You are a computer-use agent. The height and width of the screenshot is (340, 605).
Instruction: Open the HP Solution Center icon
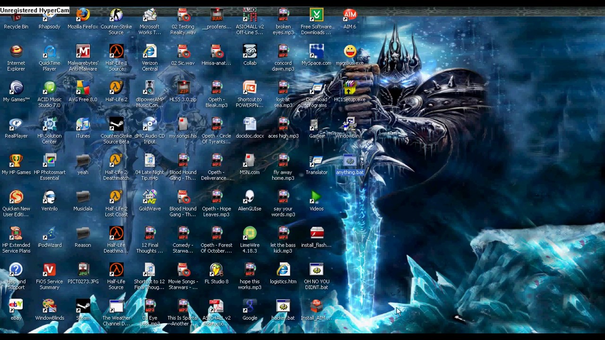50,130
